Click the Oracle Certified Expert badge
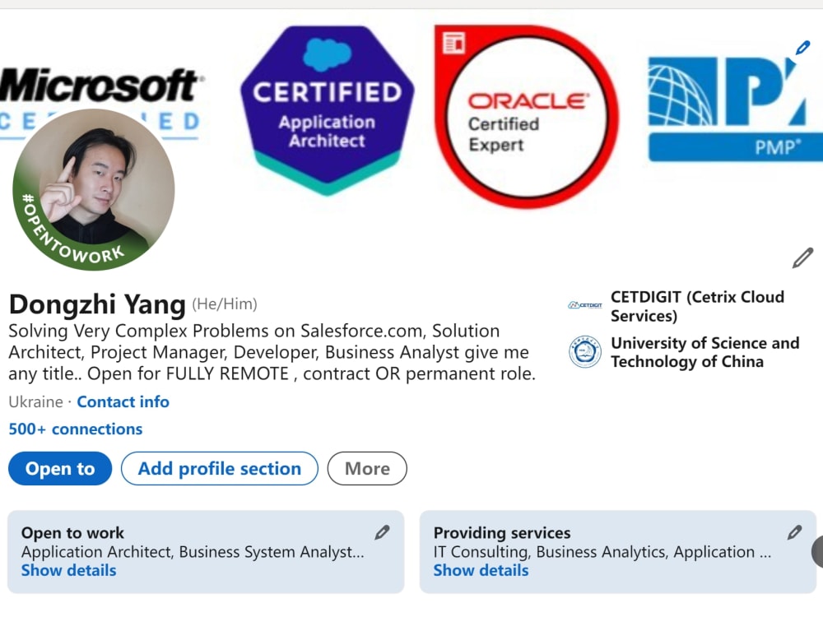The width and height of the screenshot is (823, 617). pyautogui.click(x=527, y=117)
